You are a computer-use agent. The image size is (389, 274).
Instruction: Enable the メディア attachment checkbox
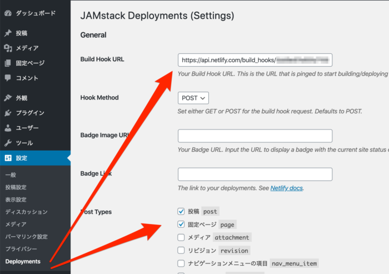point(181,237)
